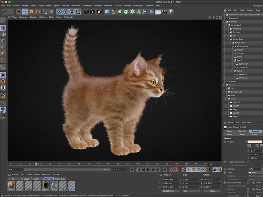Check the No Illumination checkbox
The width and height of the screenshot is (263, 197).
248,183
